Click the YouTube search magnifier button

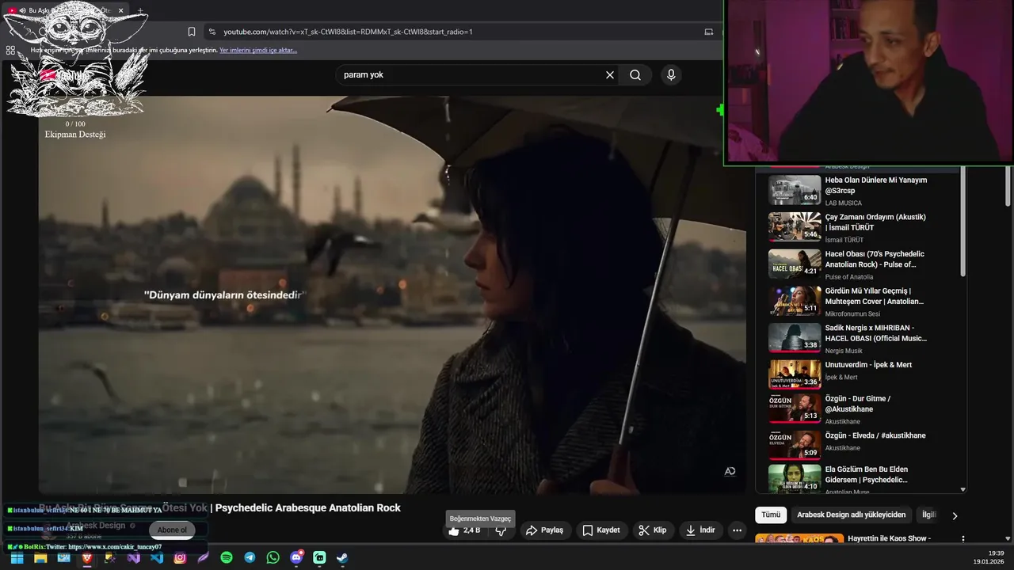[x=635, y=74]
